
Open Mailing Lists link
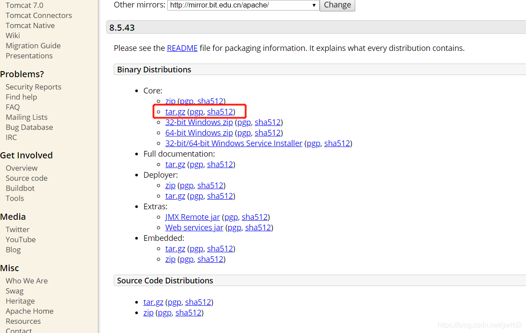(x=26, y=117)
